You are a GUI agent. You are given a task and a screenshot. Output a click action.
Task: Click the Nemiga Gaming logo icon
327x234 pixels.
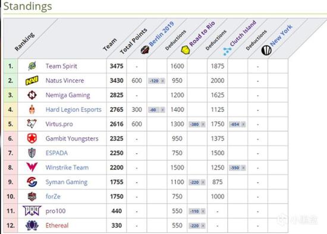pos(32,95)
